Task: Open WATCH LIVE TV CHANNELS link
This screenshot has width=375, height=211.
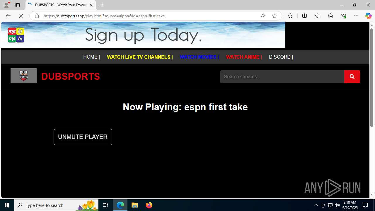Action: [x=140, y=57]
